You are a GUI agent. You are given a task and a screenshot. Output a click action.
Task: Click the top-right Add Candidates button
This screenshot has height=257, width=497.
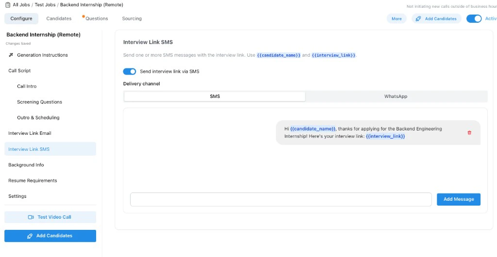[436, 19]
